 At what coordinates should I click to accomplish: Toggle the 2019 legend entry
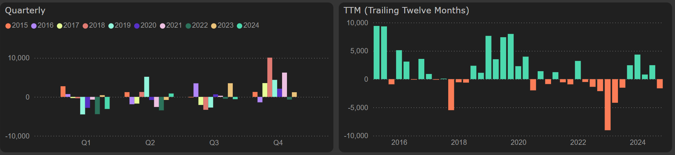(x=119, y=26)
